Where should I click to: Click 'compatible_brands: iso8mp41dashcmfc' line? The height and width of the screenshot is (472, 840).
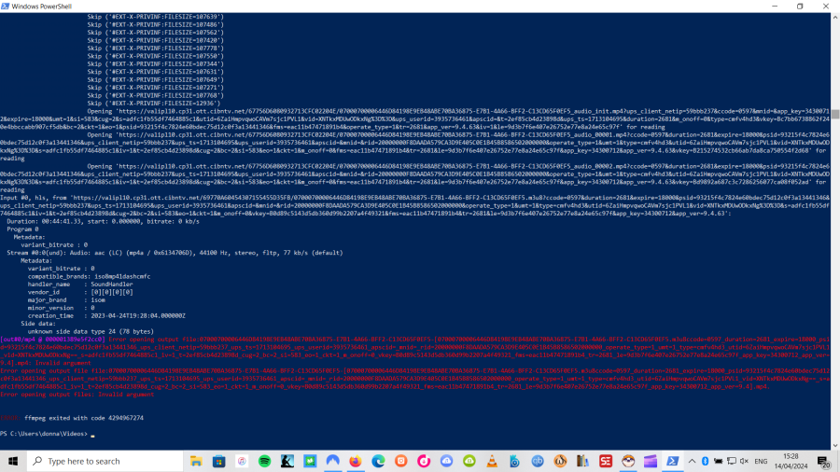pos(89,276)
